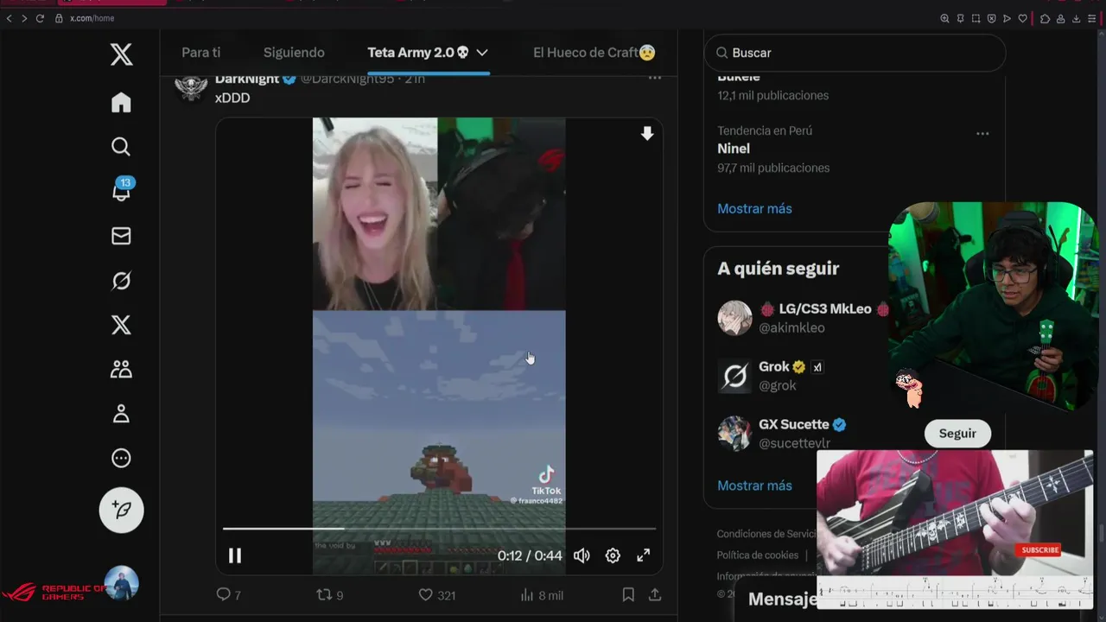The width and height of the screenshot is (1106, 622).
Task: Switch to Para ti tab
Action: [200, 53]
